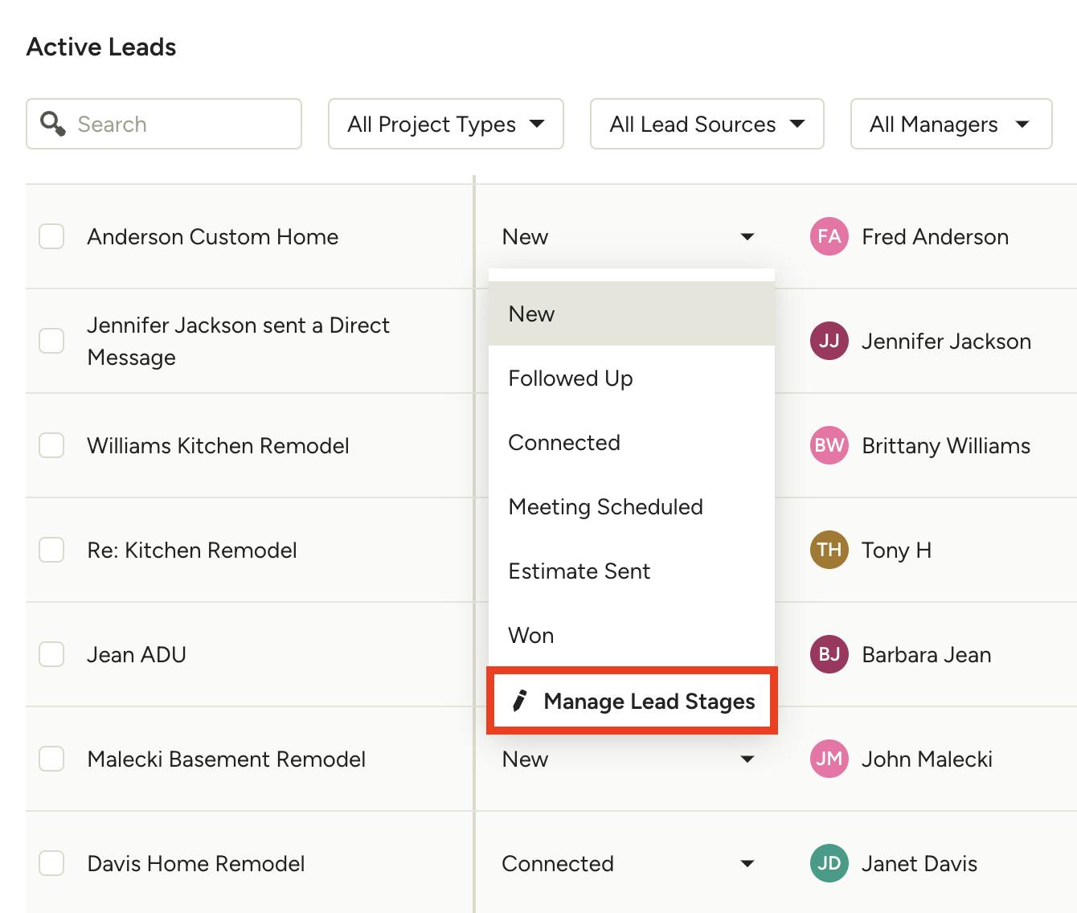
Task: Select Won from the stage menu
Action: [531, 635]
